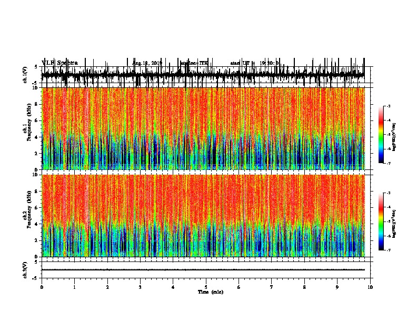This screenshot has width=417, height=322.
Task: Click the date label 'Aug.12, 2019'
Action: point(147,63)
